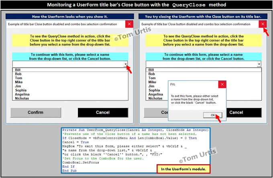The image size is (273, 178).
Task: Select Mike in the right drop-down list
Action: click(x=157, y=82)
